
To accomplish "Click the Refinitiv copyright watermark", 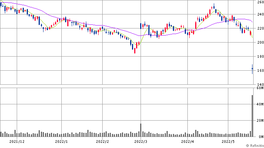I will point(253,145).
